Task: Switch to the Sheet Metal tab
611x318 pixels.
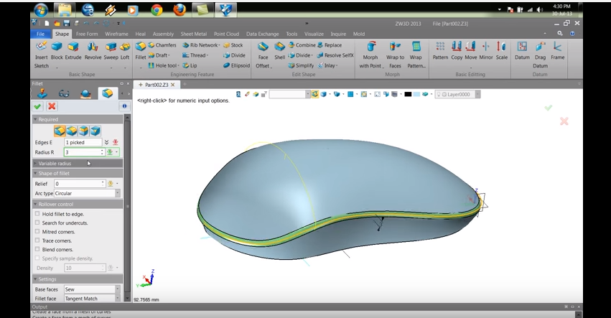Action: [193, 34]
